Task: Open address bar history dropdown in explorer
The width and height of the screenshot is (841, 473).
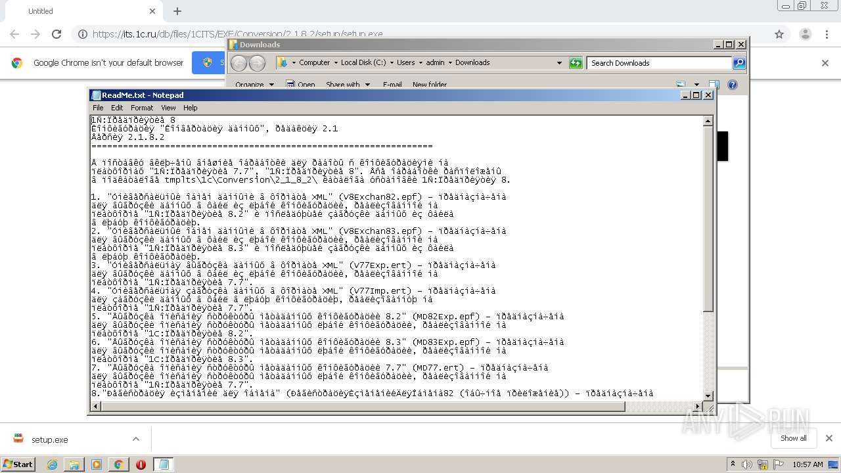Action: (x=559, y=63)
